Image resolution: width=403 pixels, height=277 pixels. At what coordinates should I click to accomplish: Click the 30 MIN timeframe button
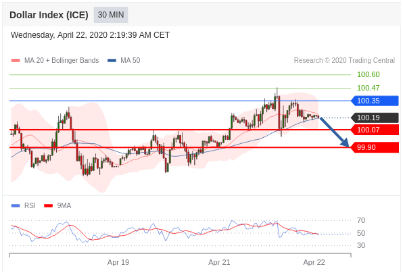[x=111, y=15]
